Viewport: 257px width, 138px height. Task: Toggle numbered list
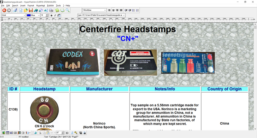coord(137,10)
